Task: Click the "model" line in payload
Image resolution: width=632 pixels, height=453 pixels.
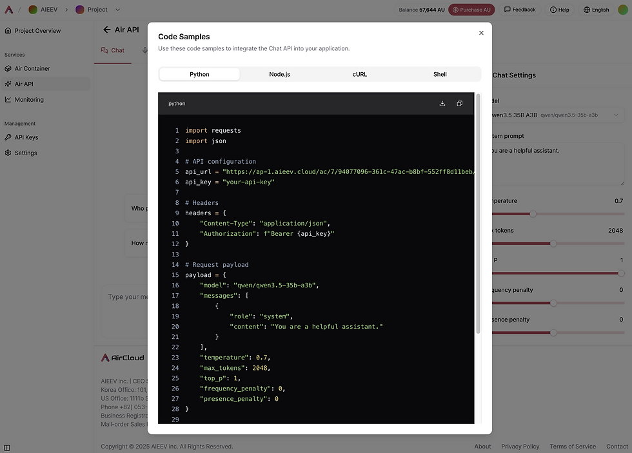Action: pyautogui.click(x=259, y=285)
